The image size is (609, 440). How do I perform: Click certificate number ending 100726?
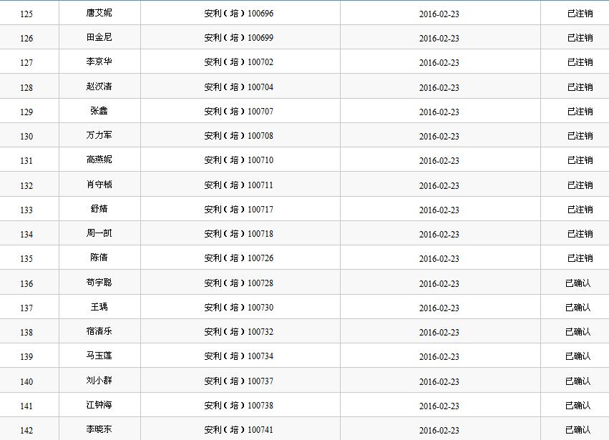(x=239, y=258)
